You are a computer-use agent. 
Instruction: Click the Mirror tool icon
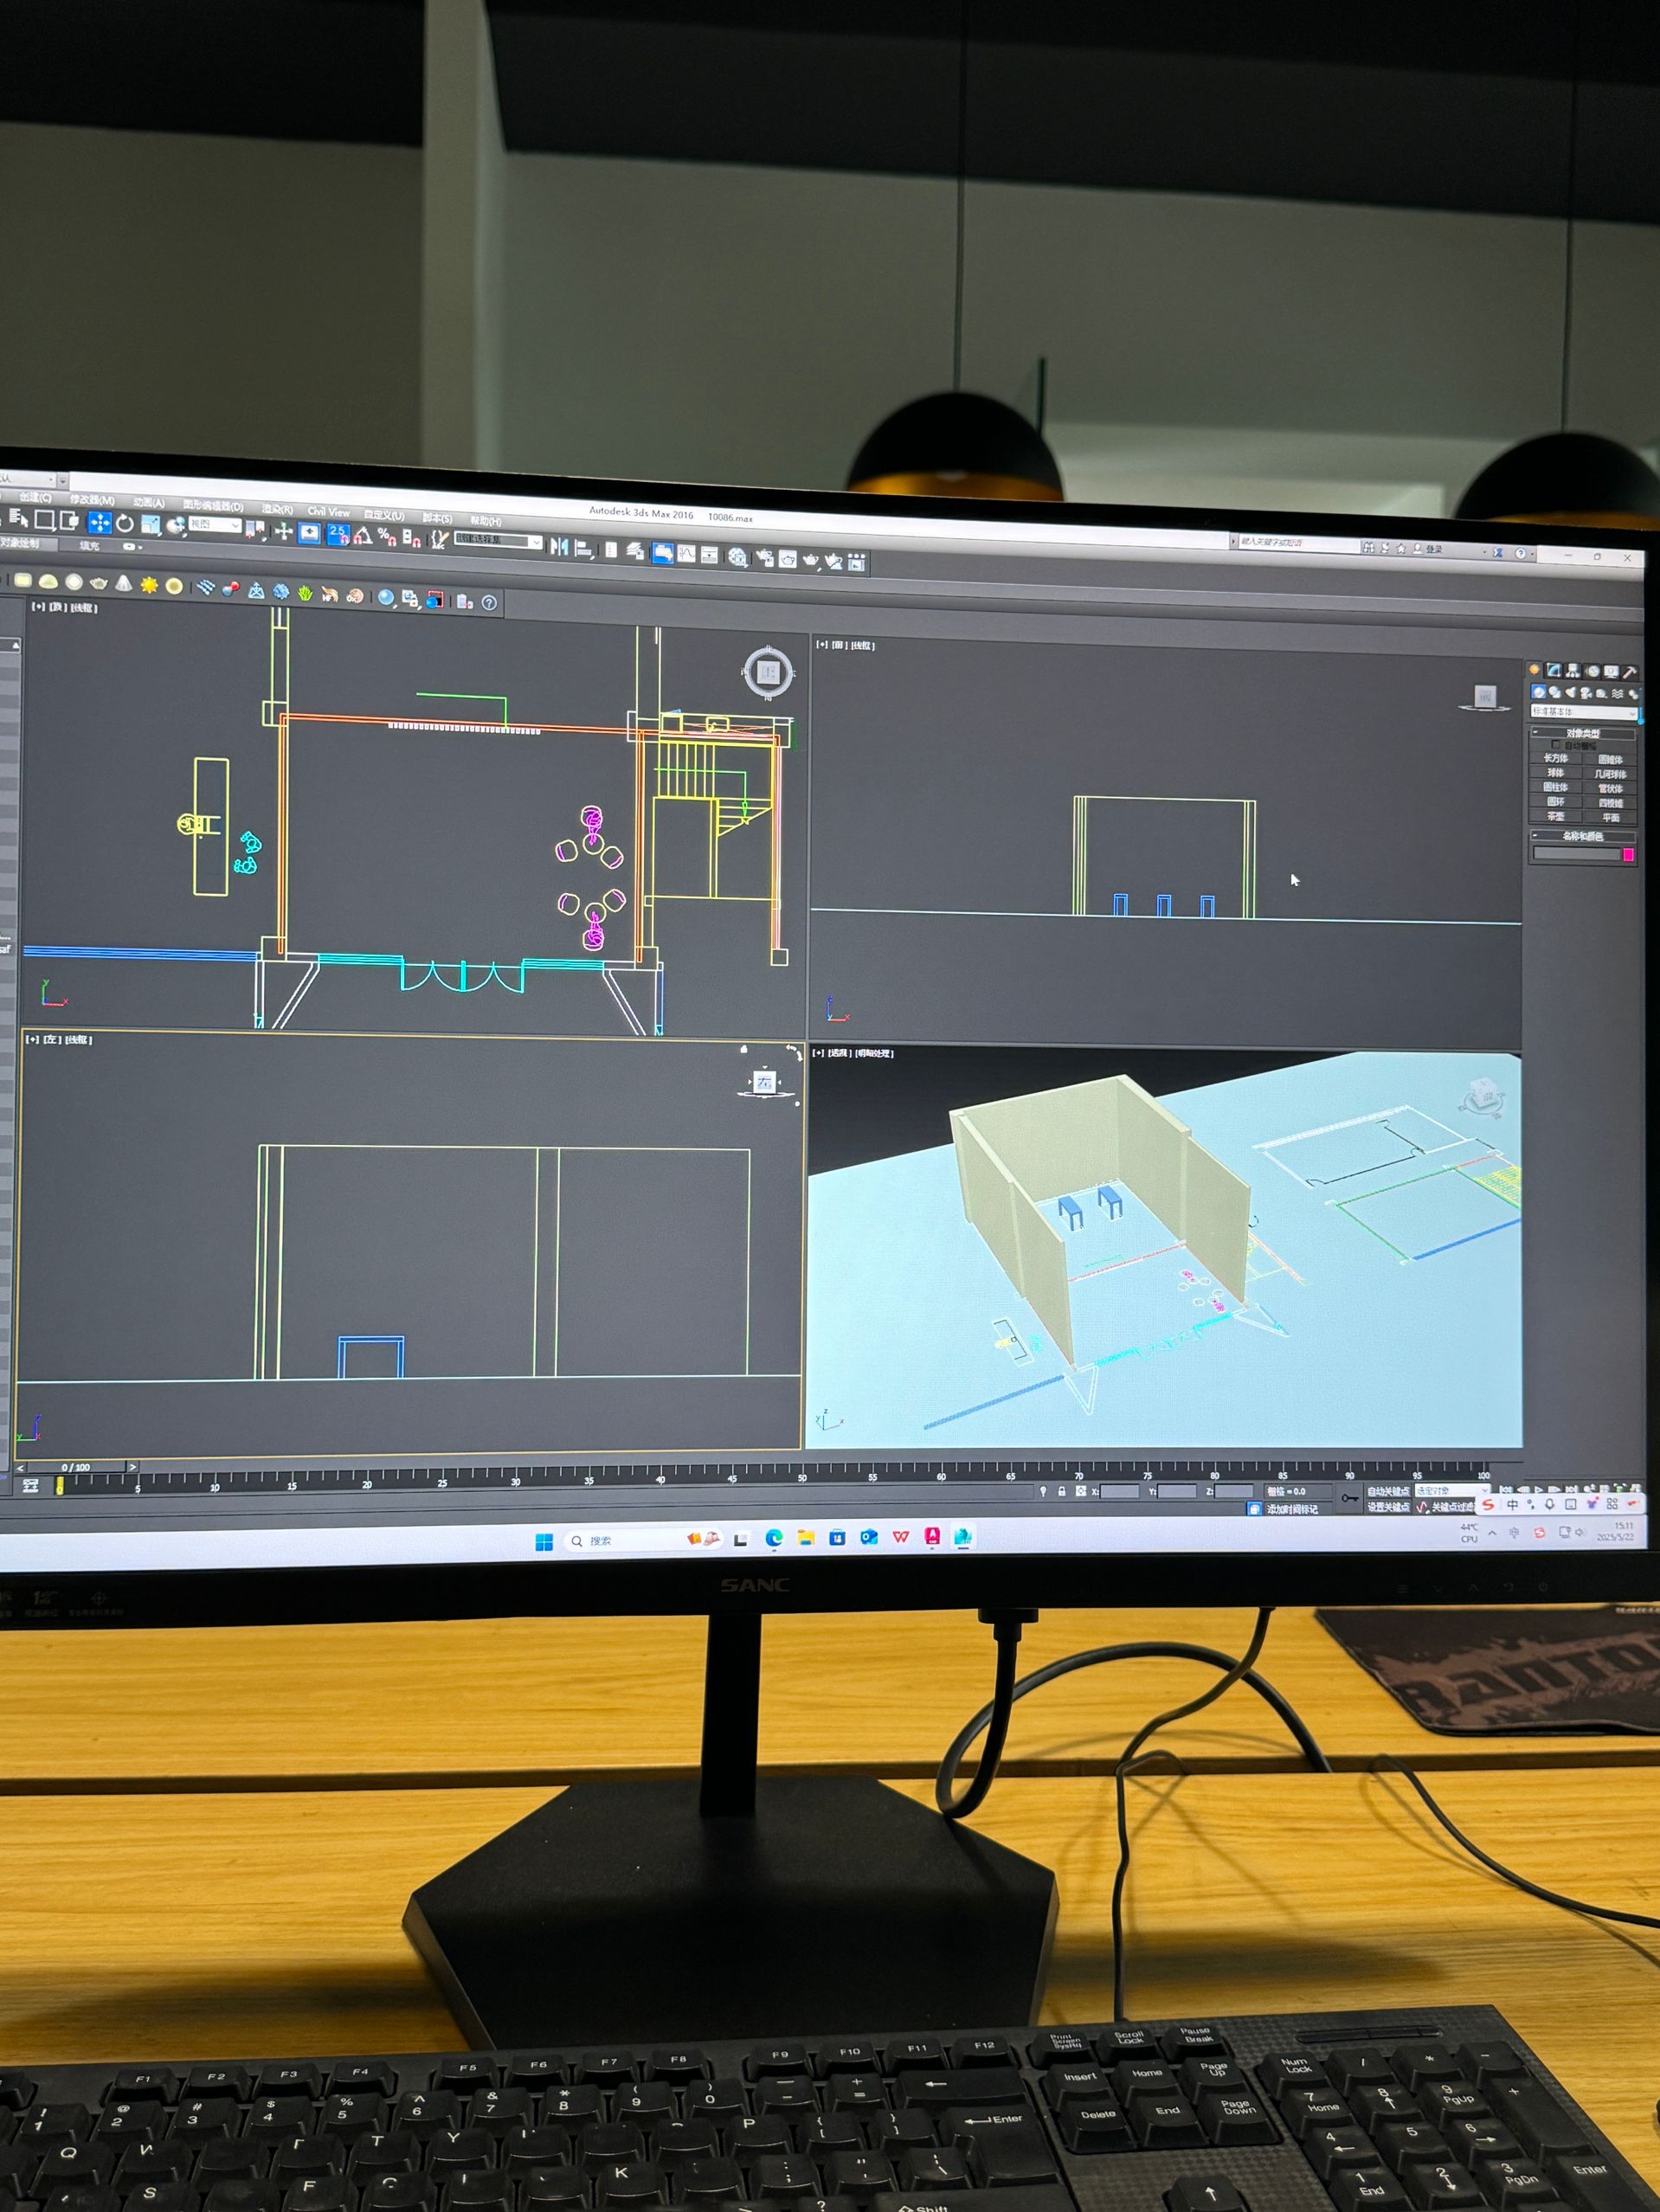(x=559, y=547)
